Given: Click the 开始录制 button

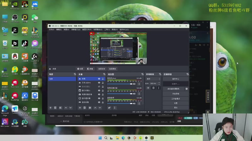Looking at the screenshot, I should pos(176,94).
